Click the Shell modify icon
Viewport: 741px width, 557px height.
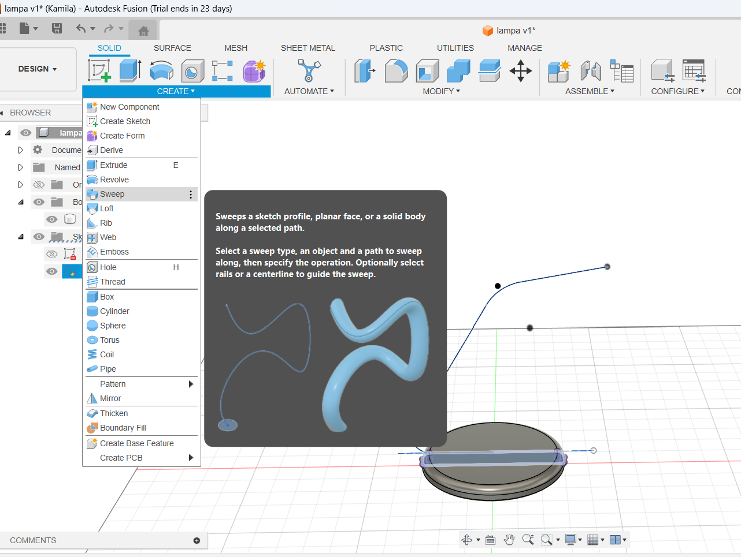(x=427, y=70)
